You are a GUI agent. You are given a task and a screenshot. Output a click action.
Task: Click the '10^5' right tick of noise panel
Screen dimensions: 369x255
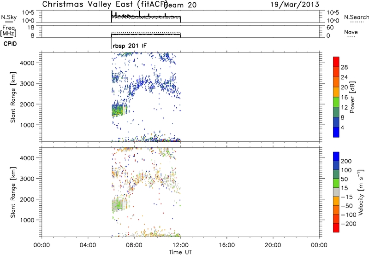[x=333, y=12]
